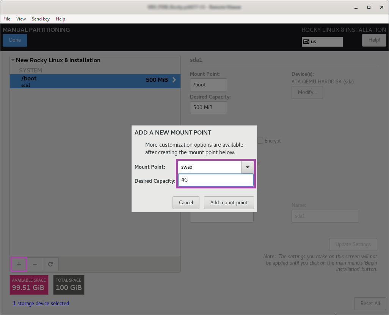Maximize the remote viewer window

[x=369, y=8]
